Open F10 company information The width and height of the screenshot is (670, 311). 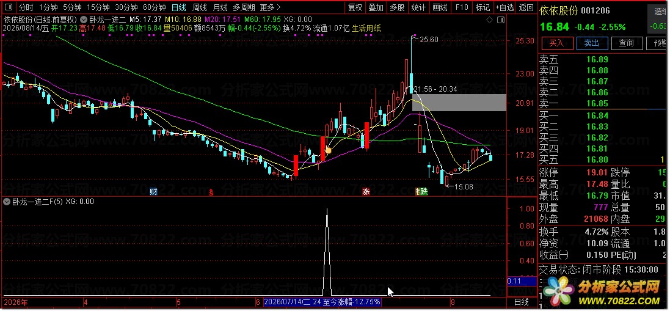pyautogui.click(x=462, y=7)
